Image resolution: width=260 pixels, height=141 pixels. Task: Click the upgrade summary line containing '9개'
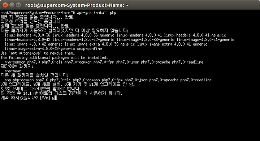tap(68, 84)
